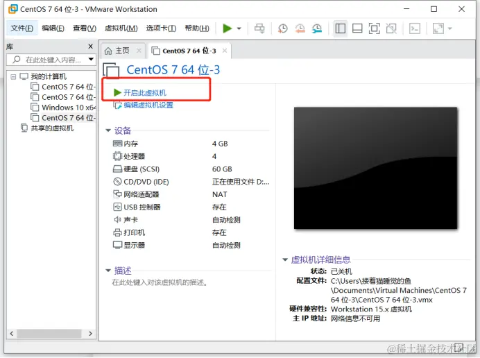Click the library horizontal scrollbar thumb
Image resolution: width=480 pixels, height=358 pixels.
point(49,333)
